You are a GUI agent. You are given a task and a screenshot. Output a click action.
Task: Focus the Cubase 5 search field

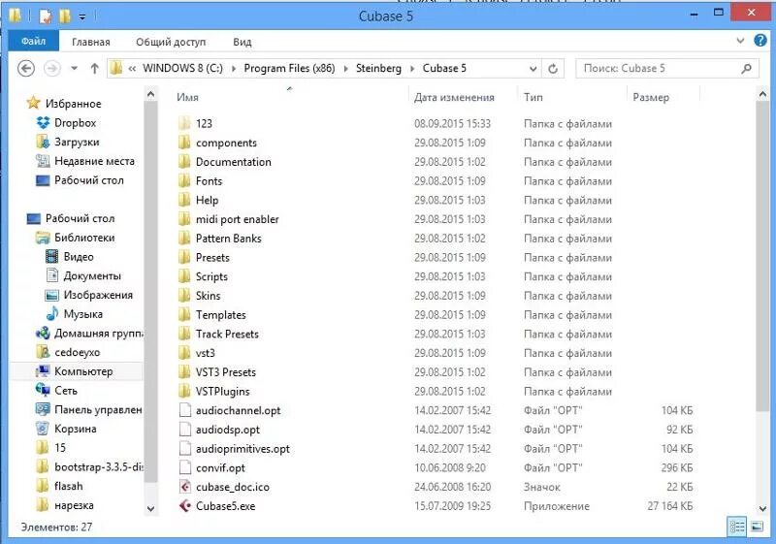(667, 68)
